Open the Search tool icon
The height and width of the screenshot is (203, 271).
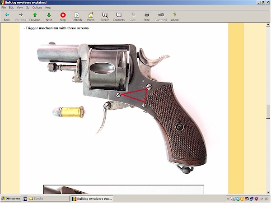pos(105,15)
